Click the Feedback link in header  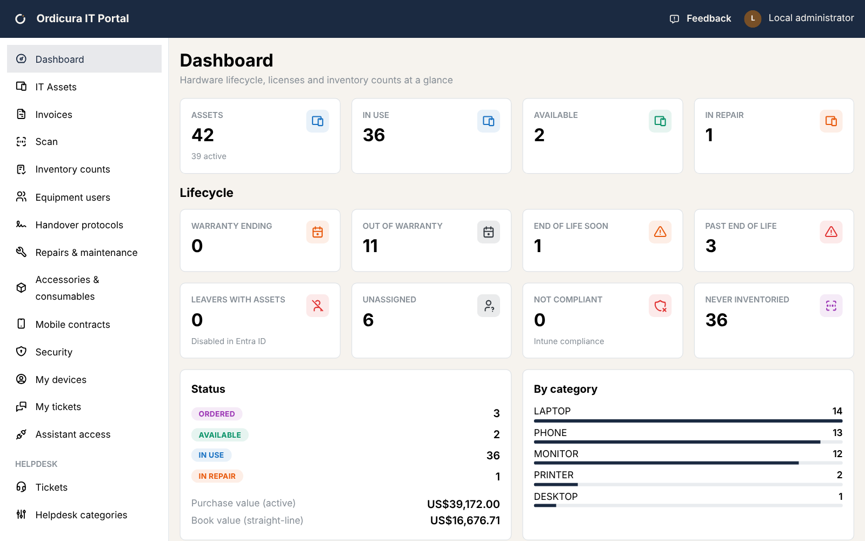pyautogui.click(x=700, y=18)
